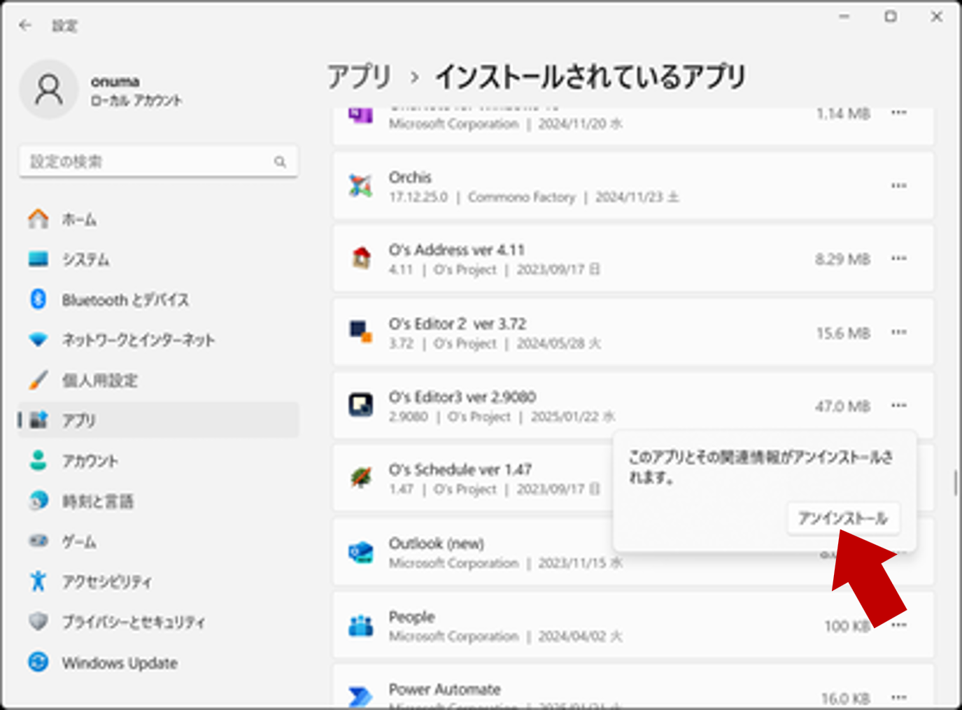
Task: Select the O's Schedule ver 1.47 name
Action: point(460,469)
